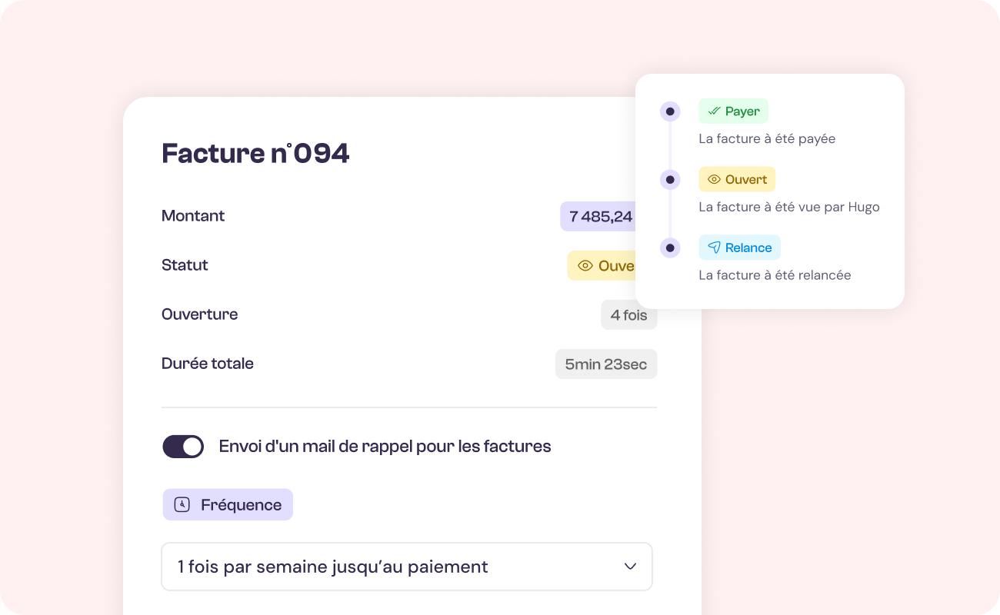The image size is (1000, 615).
Task: Disable the reminder email toggle
Action: click(x=183, y=446)
